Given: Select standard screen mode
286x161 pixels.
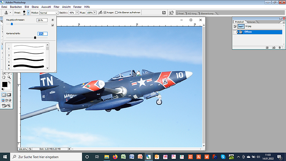Looking at the screenshot, I should click(3, 100).
